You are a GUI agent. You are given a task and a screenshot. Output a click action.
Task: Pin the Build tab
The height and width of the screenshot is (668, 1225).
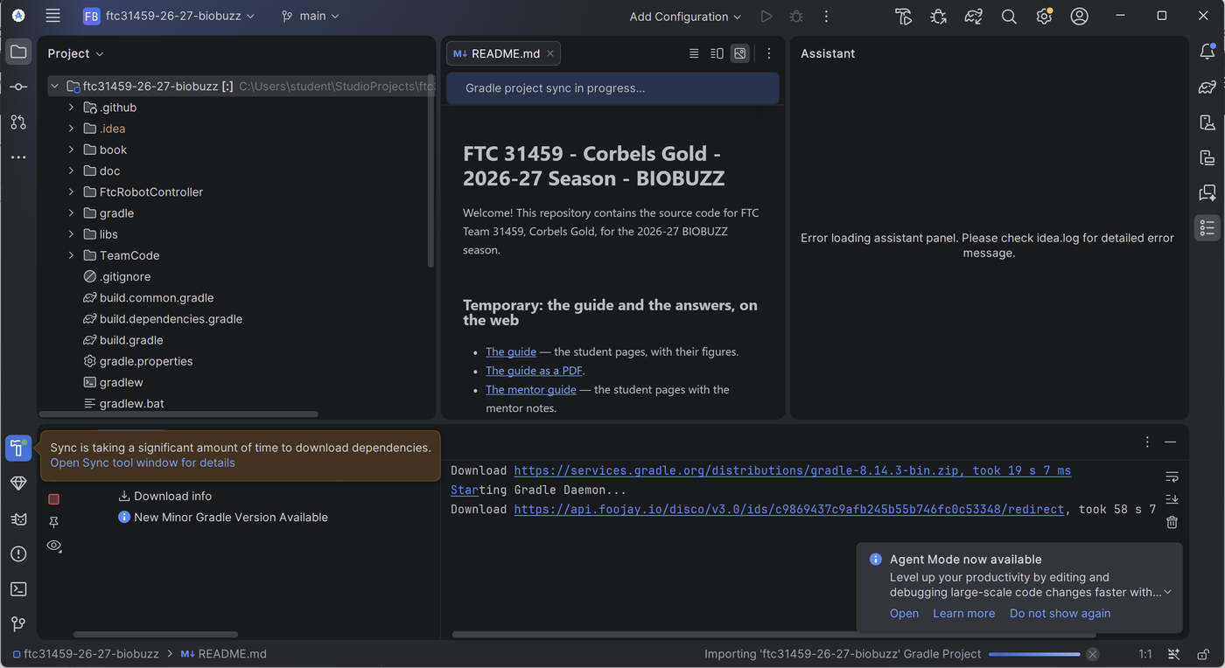pos(53,522)
